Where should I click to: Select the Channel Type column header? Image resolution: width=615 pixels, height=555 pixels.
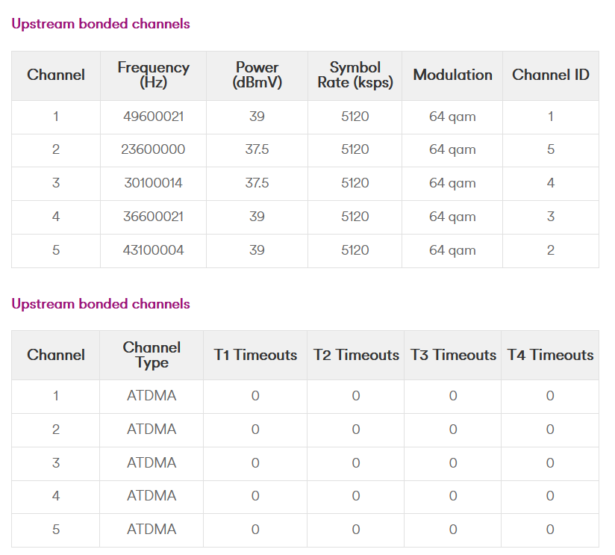point(152,356)
